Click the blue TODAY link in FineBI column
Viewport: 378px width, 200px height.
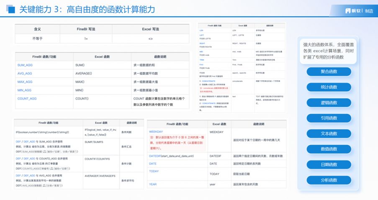point(154,171)
